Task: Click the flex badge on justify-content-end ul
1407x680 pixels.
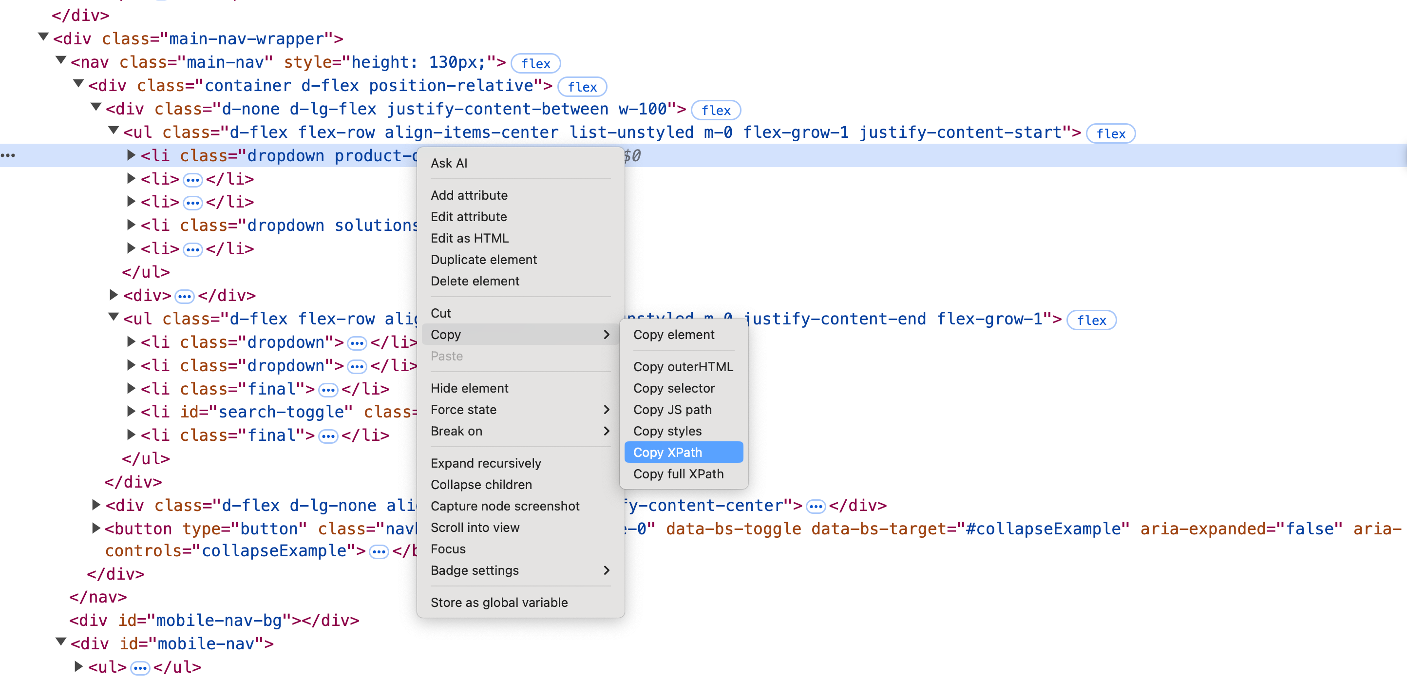Action: [1091, 321]
